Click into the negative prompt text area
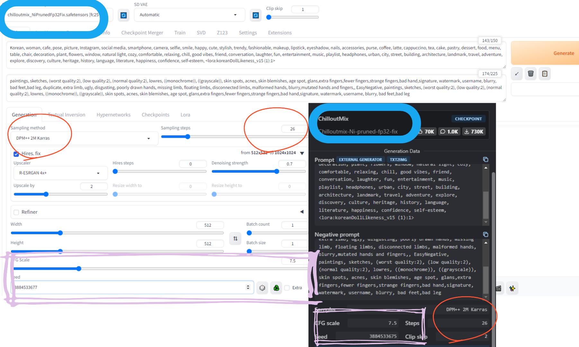This screenshot has width=579, height=347. [x=256, y=88]
